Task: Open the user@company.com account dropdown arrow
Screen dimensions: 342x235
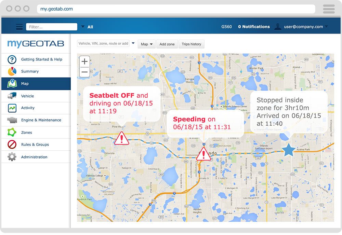Action: 326,27
